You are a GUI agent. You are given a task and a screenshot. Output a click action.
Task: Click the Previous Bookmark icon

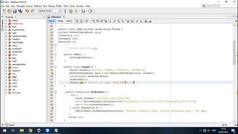click(x=115, y=21)
